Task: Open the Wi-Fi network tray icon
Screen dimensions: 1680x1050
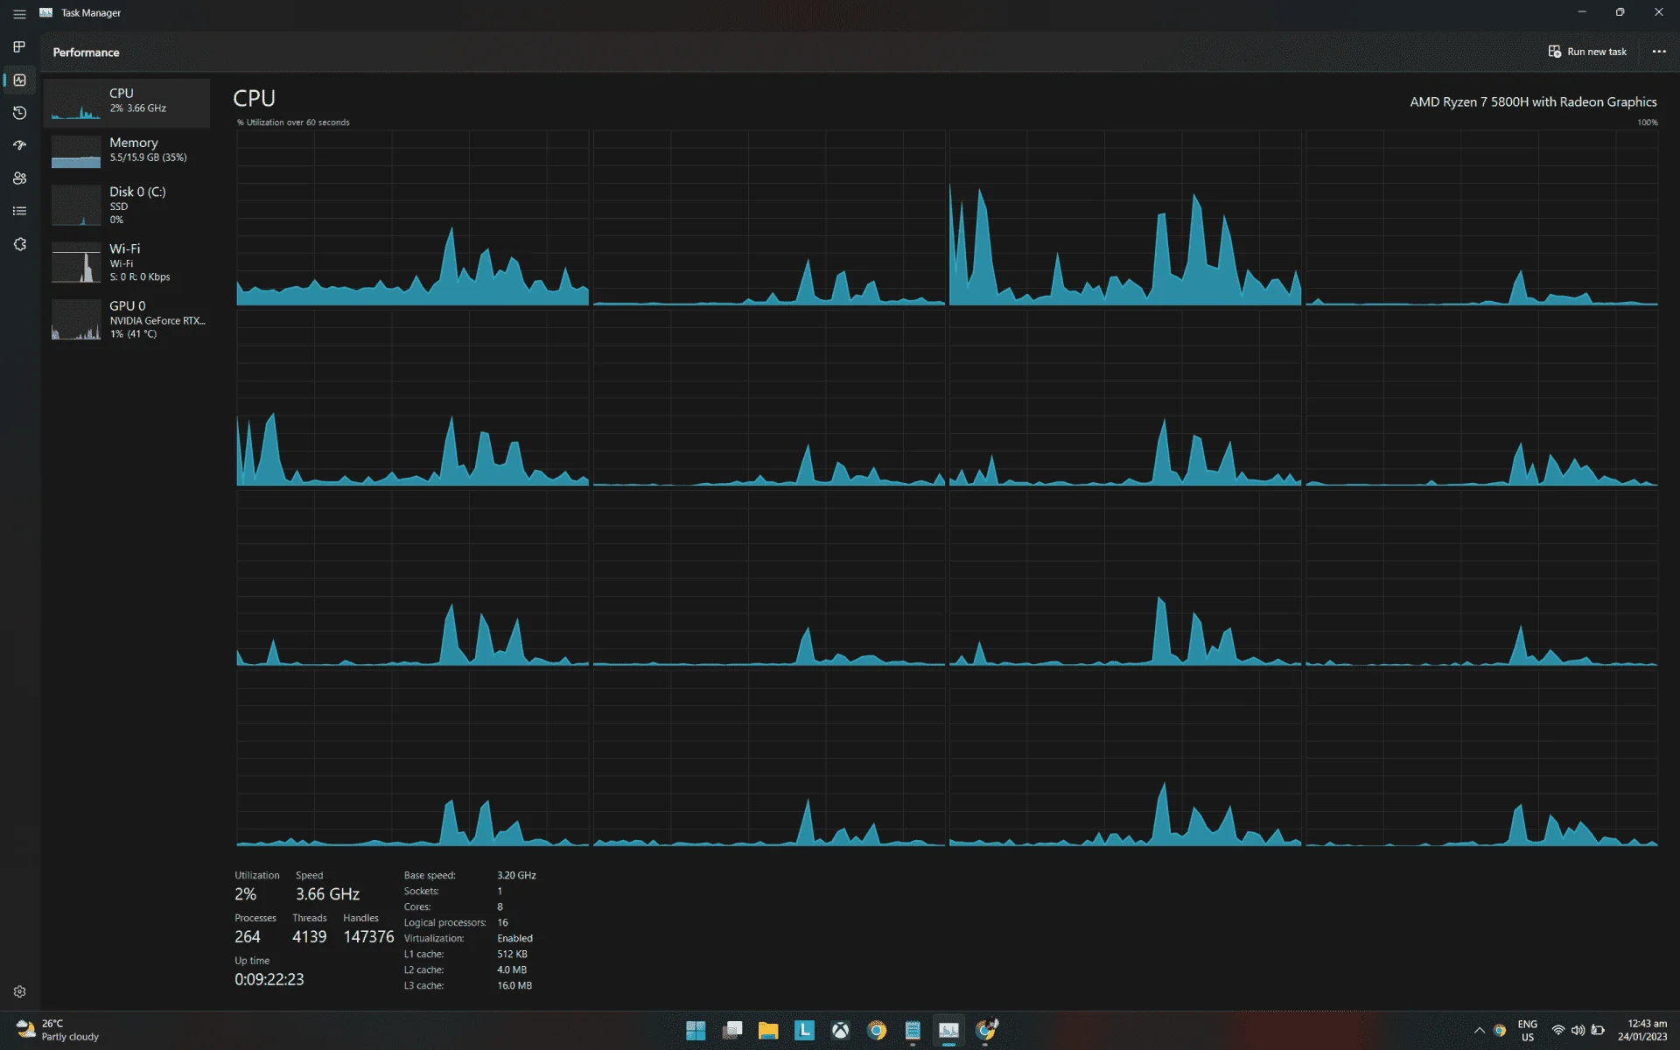Action: coord(1558,1031)
